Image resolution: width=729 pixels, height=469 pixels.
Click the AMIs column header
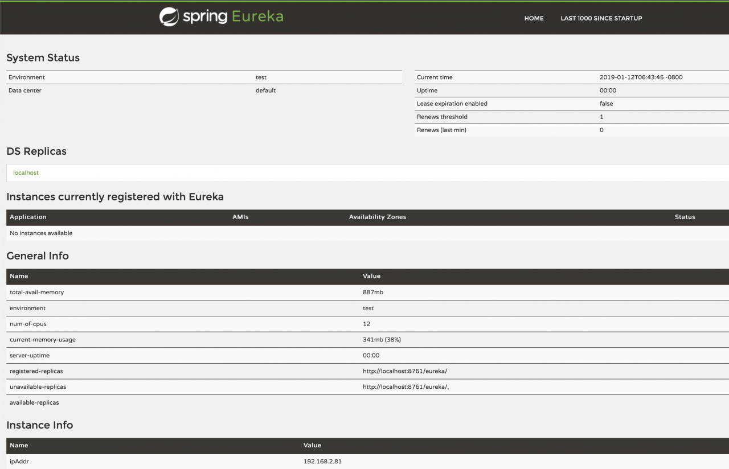pyautogui.click(x=240, y=217)
